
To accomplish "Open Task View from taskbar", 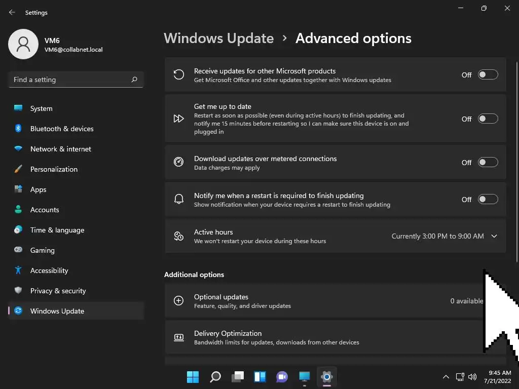I will (238, 377).
